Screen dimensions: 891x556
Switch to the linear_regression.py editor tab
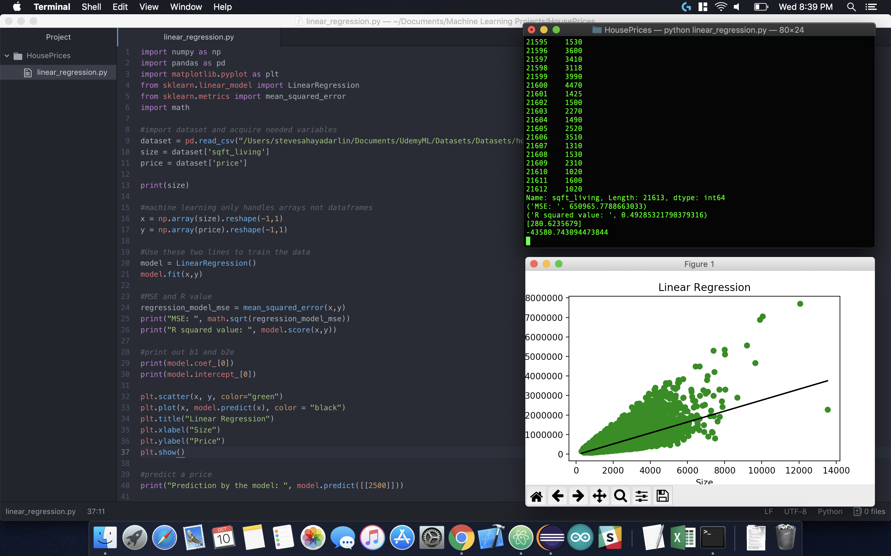pos(199,36)
